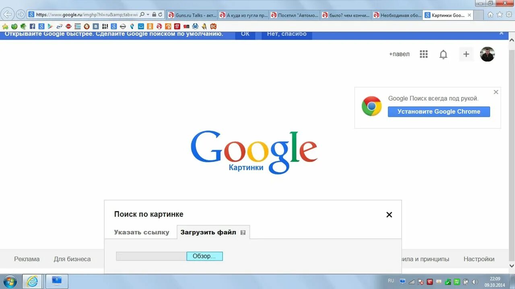Open the Windows Start button
The image size is (515, 289).
tap(10, 281)
